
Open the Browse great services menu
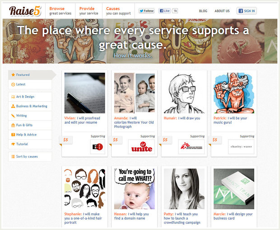click(x=61, y=11)
